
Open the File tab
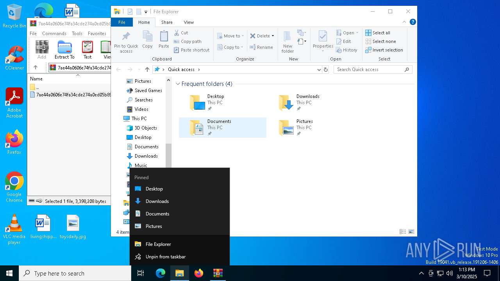coord(122,22)
